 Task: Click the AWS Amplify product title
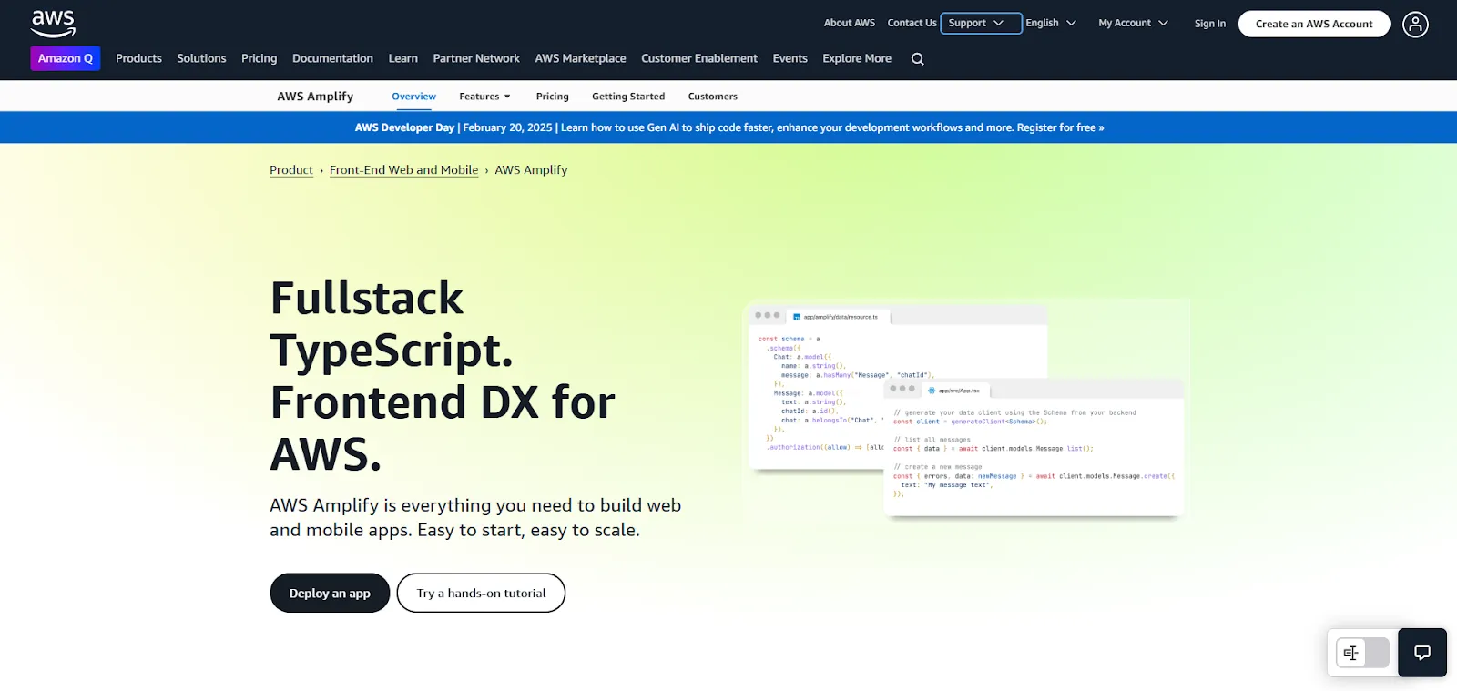[x=315, y=97]
